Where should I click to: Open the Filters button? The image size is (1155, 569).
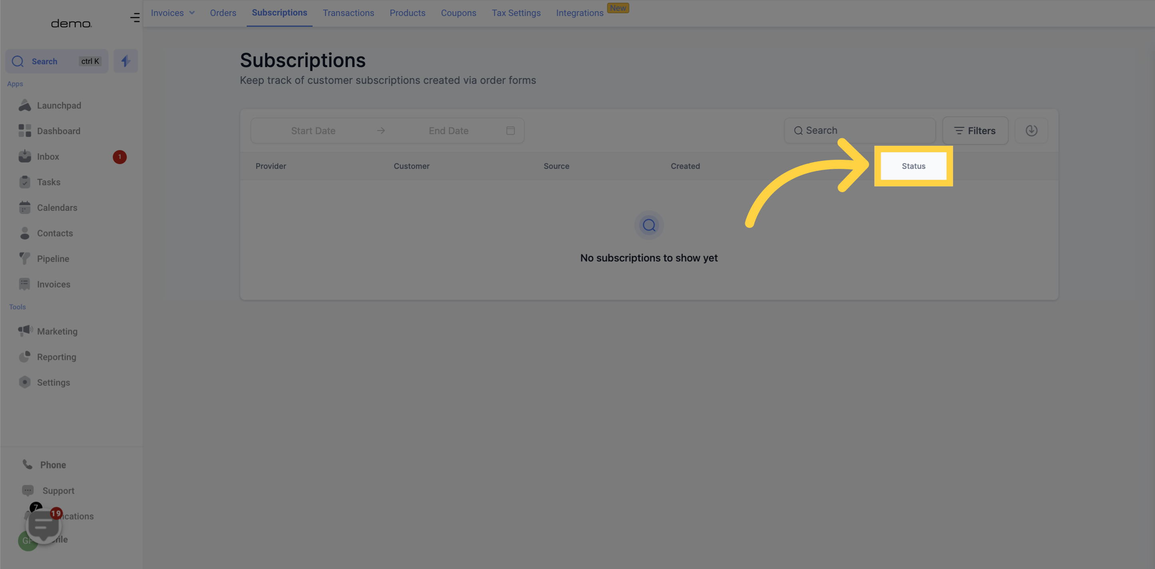(x=975, y=131)
